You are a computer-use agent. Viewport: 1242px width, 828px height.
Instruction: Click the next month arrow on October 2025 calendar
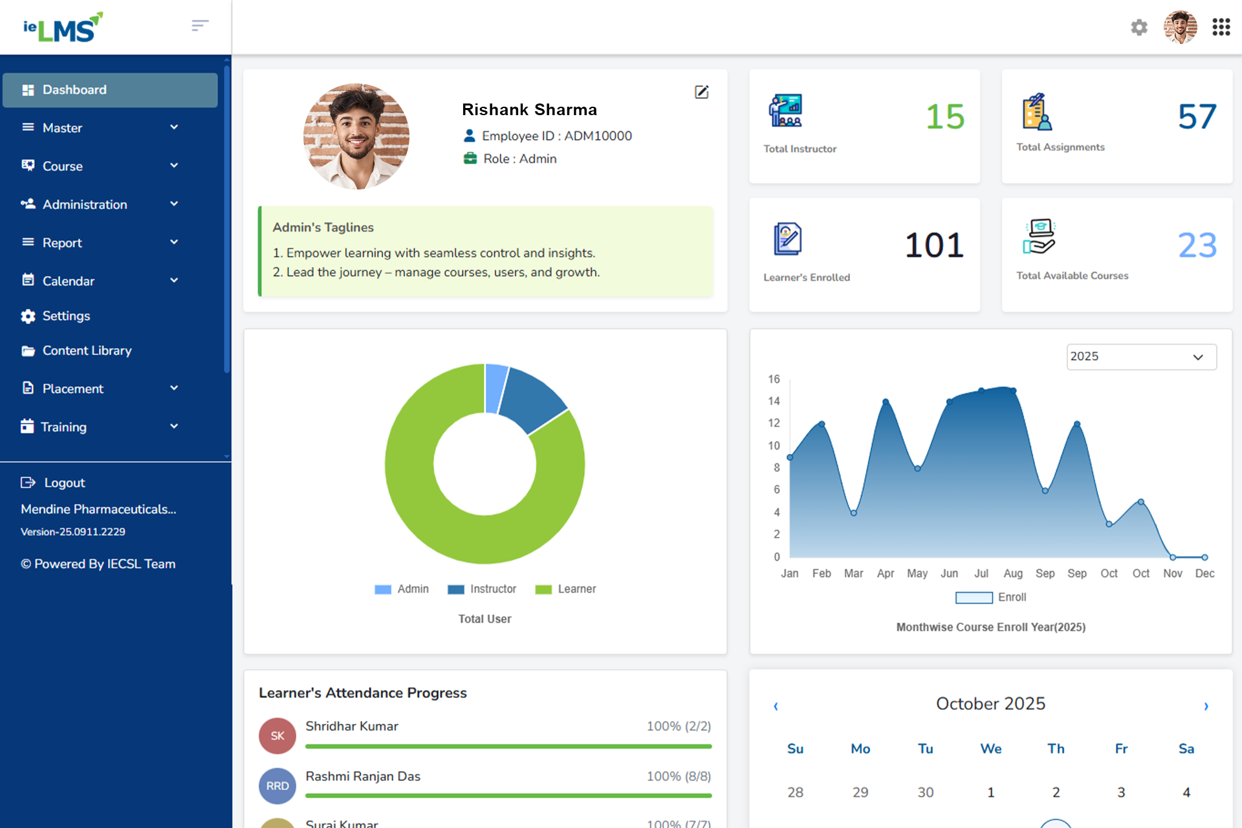[x=1206, y=706]
